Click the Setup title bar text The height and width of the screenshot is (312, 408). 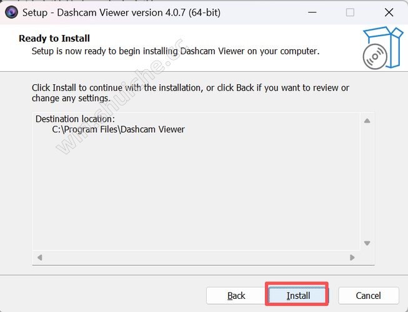click(x=121, y=12)
